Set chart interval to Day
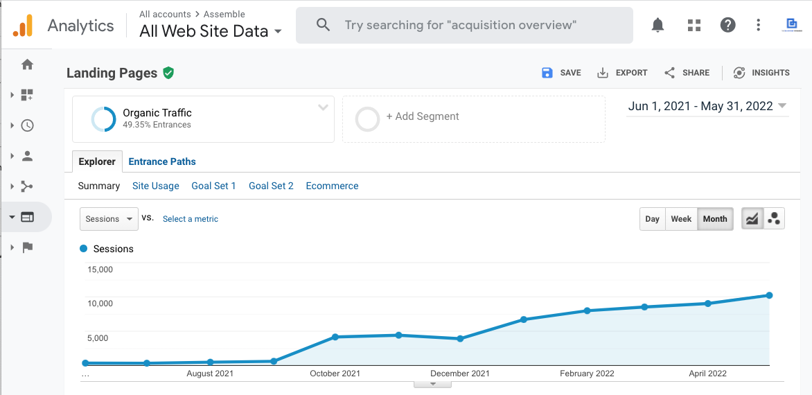812x395 pixels. pyautogui.click(x=652, y=219)
